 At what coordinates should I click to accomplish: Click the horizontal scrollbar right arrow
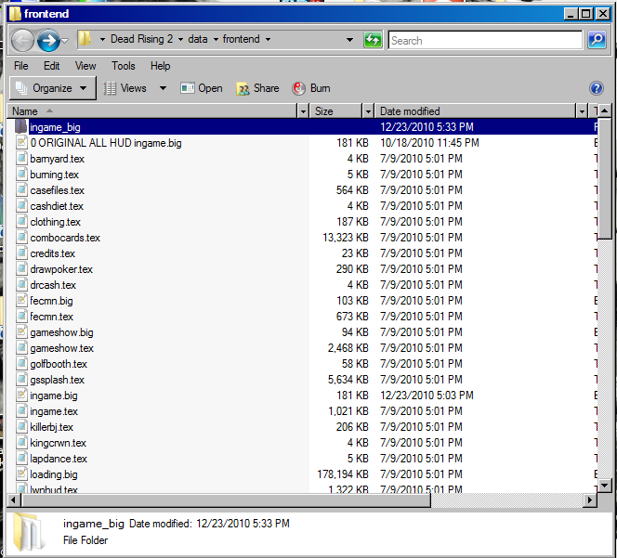pos(589,500)
